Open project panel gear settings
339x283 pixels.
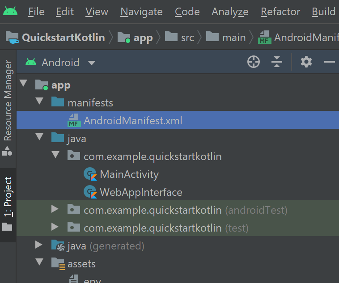click(x=306, y=62)
